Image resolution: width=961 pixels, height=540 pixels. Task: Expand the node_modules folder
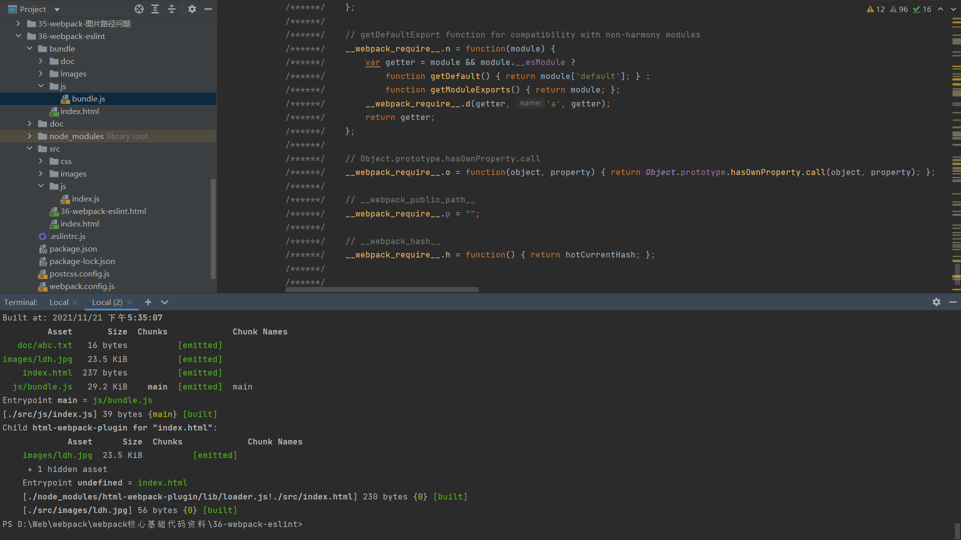click(x=30, y=136)
